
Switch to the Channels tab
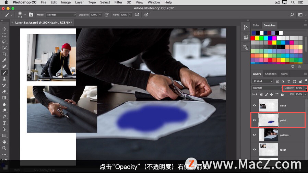[x=271, y=74]
